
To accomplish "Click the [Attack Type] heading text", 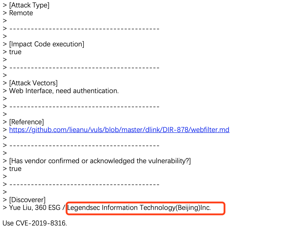I will [29, 5].
